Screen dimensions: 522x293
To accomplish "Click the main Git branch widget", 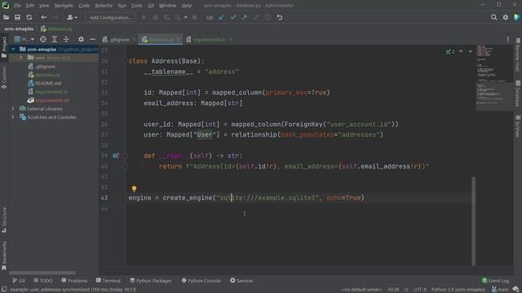I will 500,290.
